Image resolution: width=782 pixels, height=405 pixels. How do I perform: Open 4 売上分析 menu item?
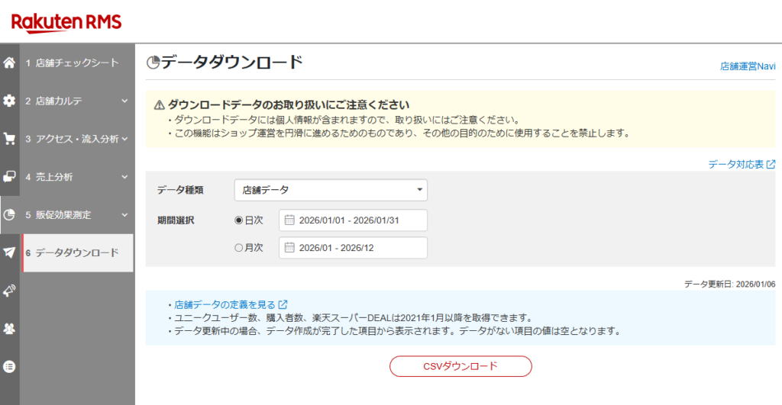(x=77, y=177)
